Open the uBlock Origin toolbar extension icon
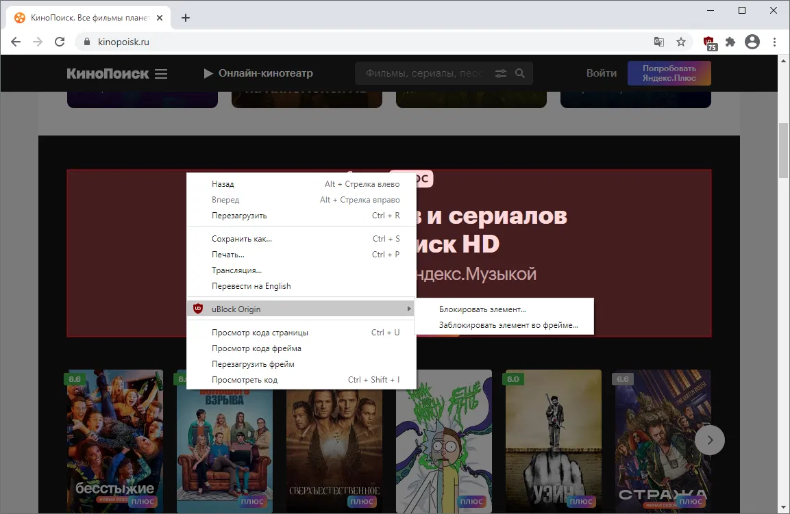 point(709,43)
